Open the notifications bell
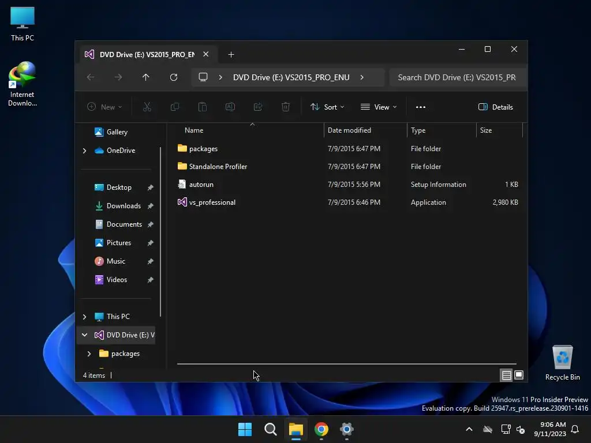Viewport: 591px width, 443px height. (575, 429)
